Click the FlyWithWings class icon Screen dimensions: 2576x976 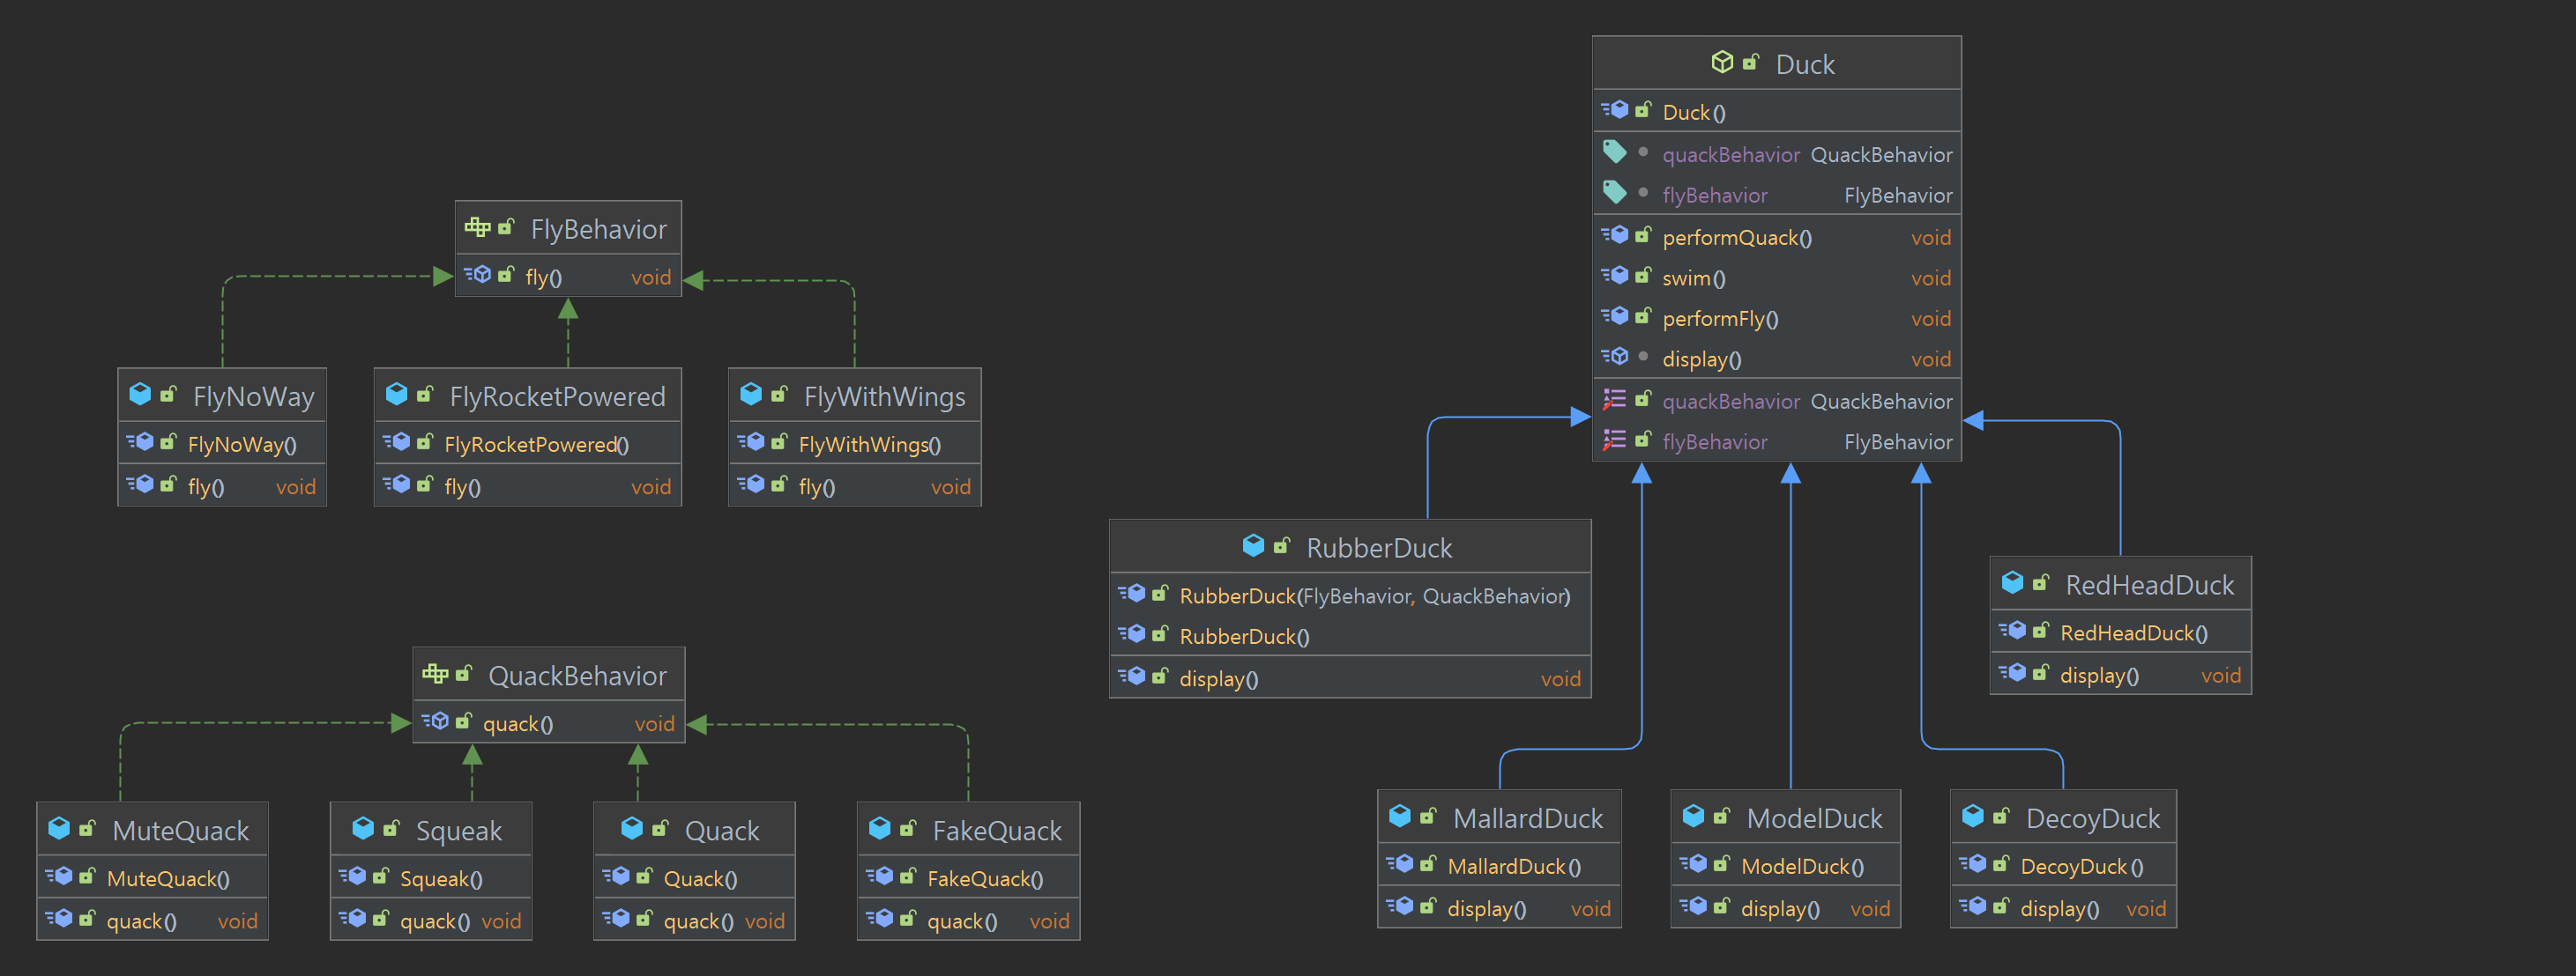751,396
